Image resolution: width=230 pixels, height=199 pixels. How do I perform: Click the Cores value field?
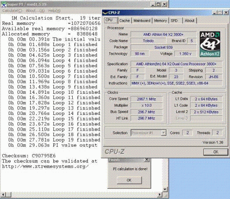tap(187, 133)
